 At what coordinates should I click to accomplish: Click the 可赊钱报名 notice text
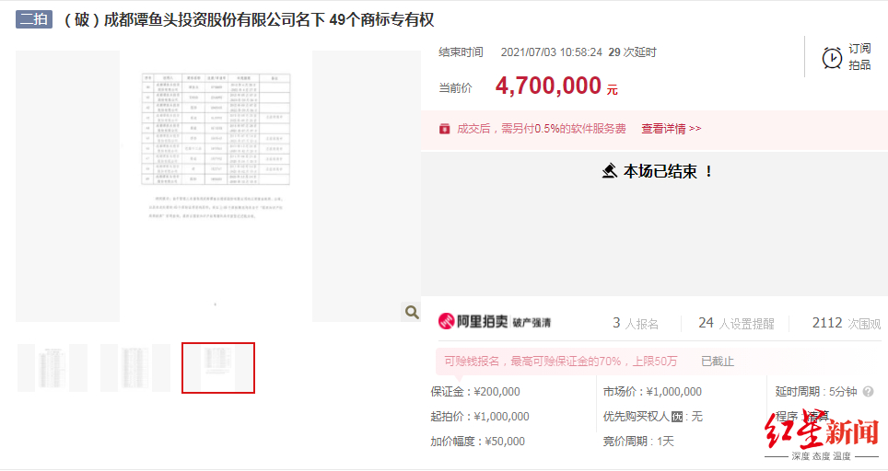(560, 362)
